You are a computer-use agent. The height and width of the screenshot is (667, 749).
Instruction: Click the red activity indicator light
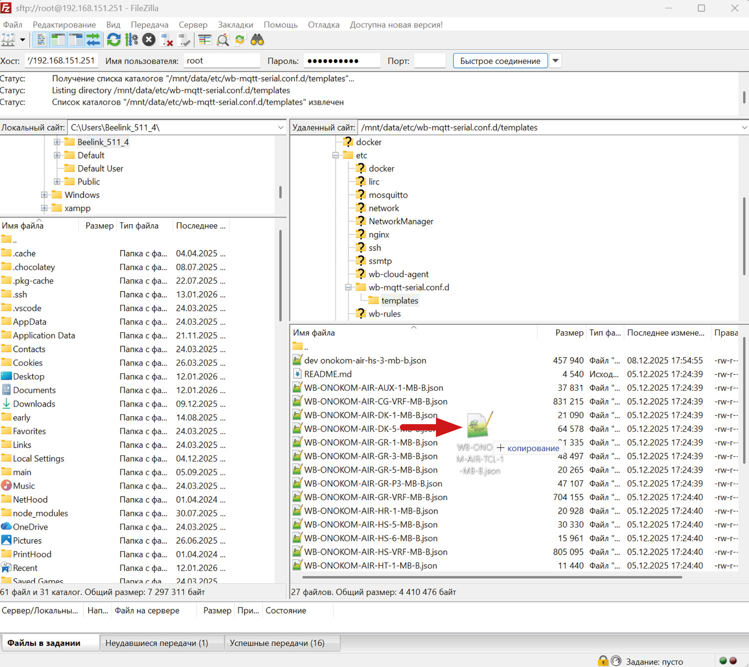pyautogui.click(x=733, y=661)
